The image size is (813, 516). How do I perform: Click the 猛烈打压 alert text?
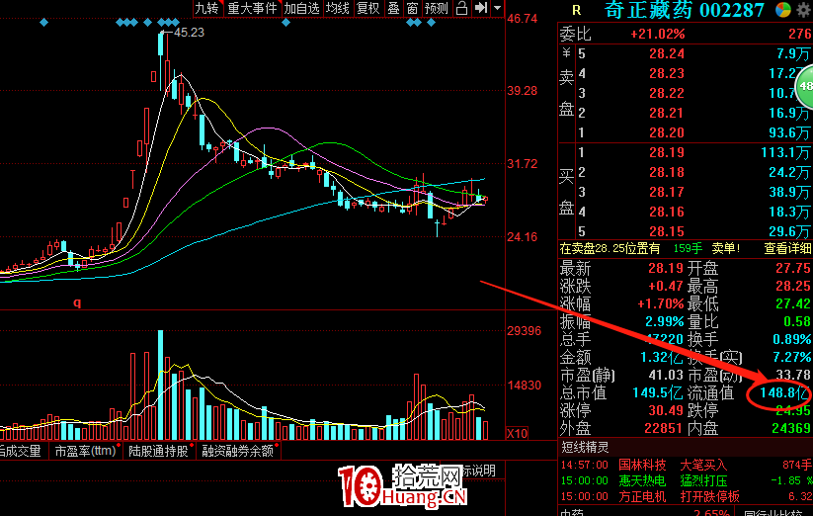[703, 480]
